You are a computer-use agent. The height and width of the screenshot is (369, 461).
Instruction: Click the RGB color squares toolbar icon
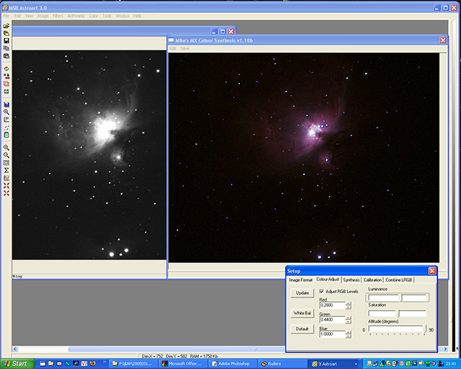[x=6, y=92]
